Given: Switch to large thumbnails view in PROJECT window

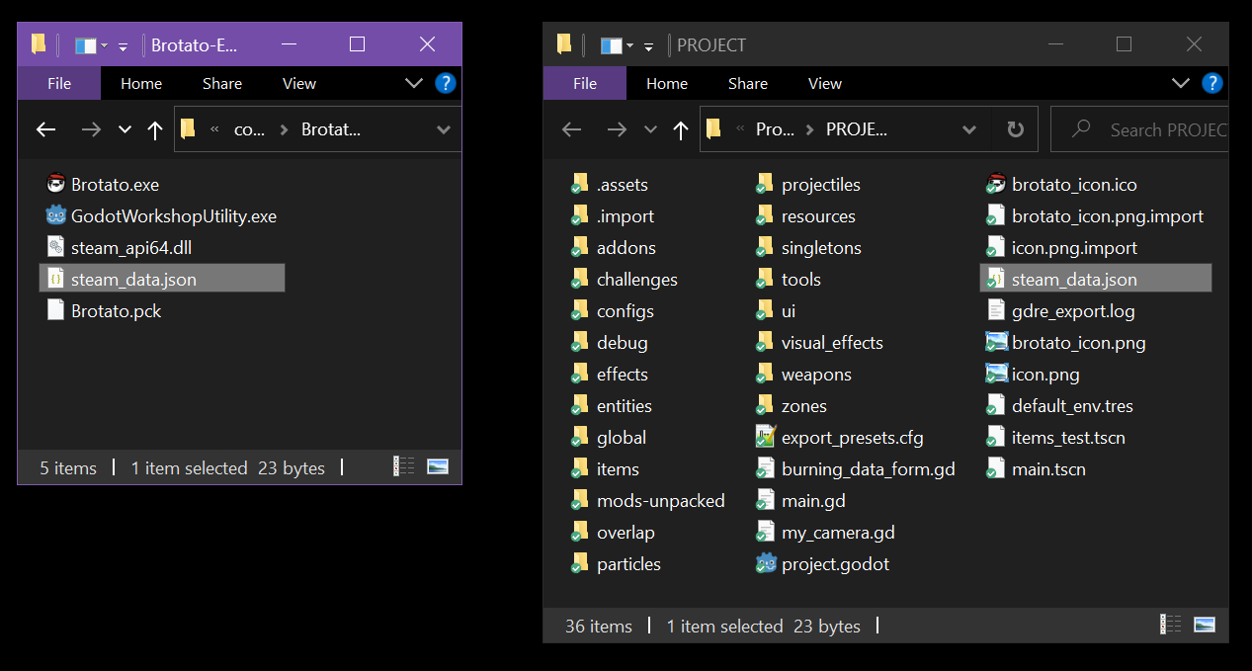Looking at the screenshot, I should [1204, 625].
